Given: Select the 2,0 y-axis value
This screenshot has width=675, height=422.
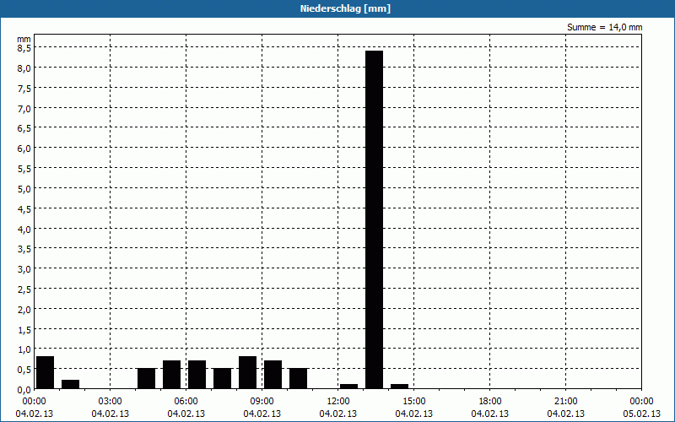Looking at the screenshot, I should click(x=24, y=309).
